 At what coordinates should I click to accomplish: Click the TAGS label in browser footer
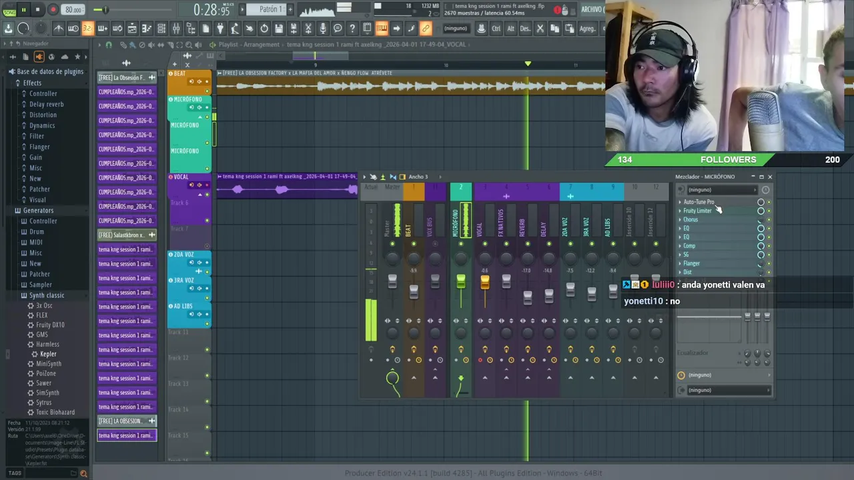tap(15, 473)
